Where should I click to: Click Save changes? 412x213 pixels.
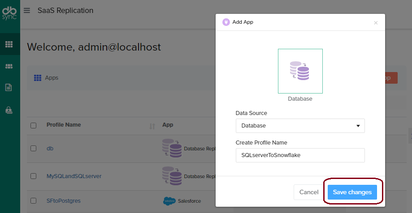[x=352, y=192]
